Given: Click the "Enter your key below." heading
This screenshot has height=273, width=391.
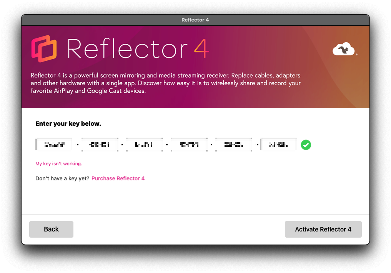Looking at the screenshot, I should coord(68,124).
